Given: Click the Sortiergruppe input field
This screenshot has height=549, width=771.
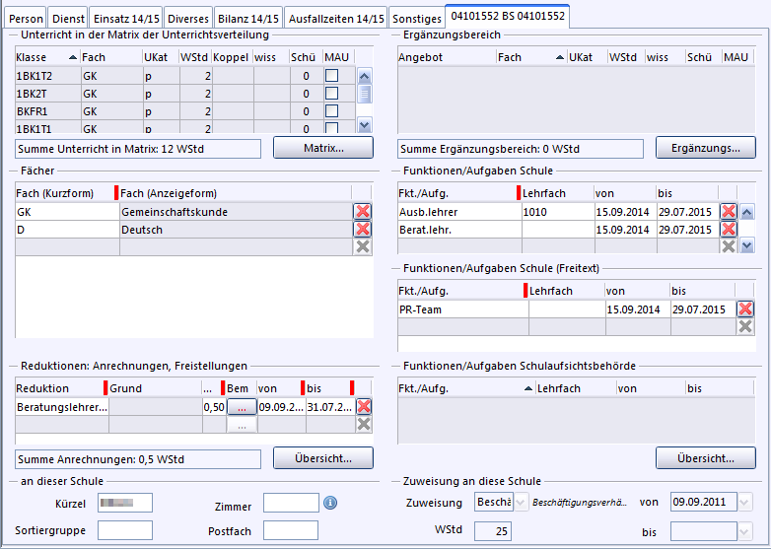Looking at the screenshot, I should click(124, 531).
